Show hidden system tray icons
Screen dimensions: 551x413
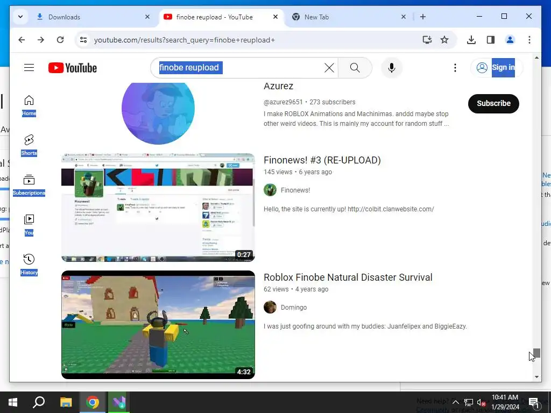(x=455, y=402)
